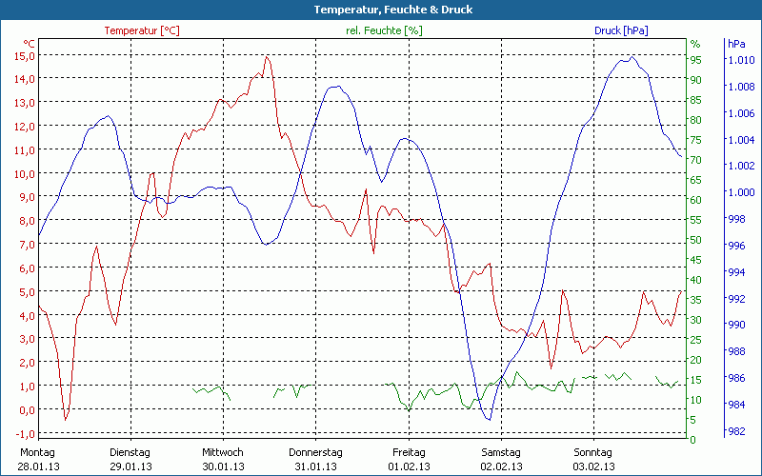Select the Freitag 01.02.13 date label
The height and width of the screenshot is (476, 762).
click(x=408, y=459)
